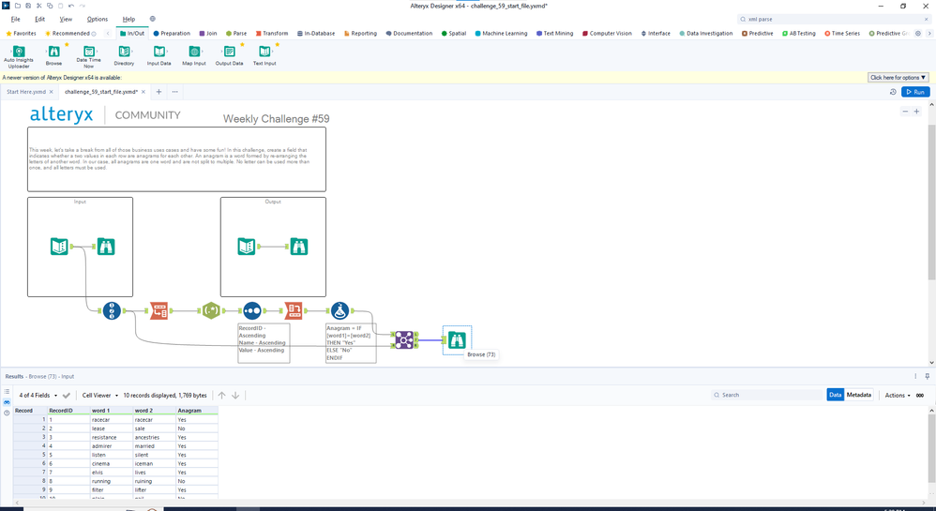Select the Browse tool in the palette
The image size is (936, 511).
pyautogui.click(x=53, y=55)
